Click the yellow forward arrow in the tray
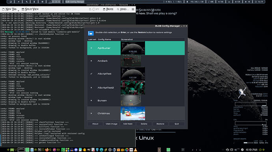 point(263,150)
